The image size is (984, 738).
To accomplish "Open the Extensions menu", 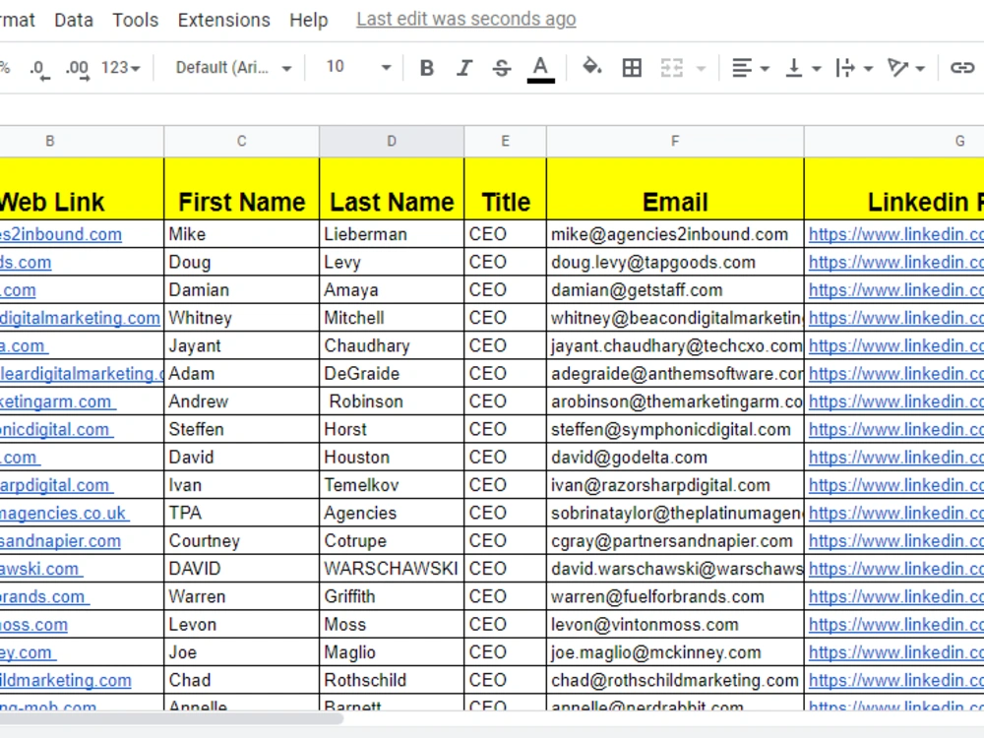I will [x=224, y=20].
